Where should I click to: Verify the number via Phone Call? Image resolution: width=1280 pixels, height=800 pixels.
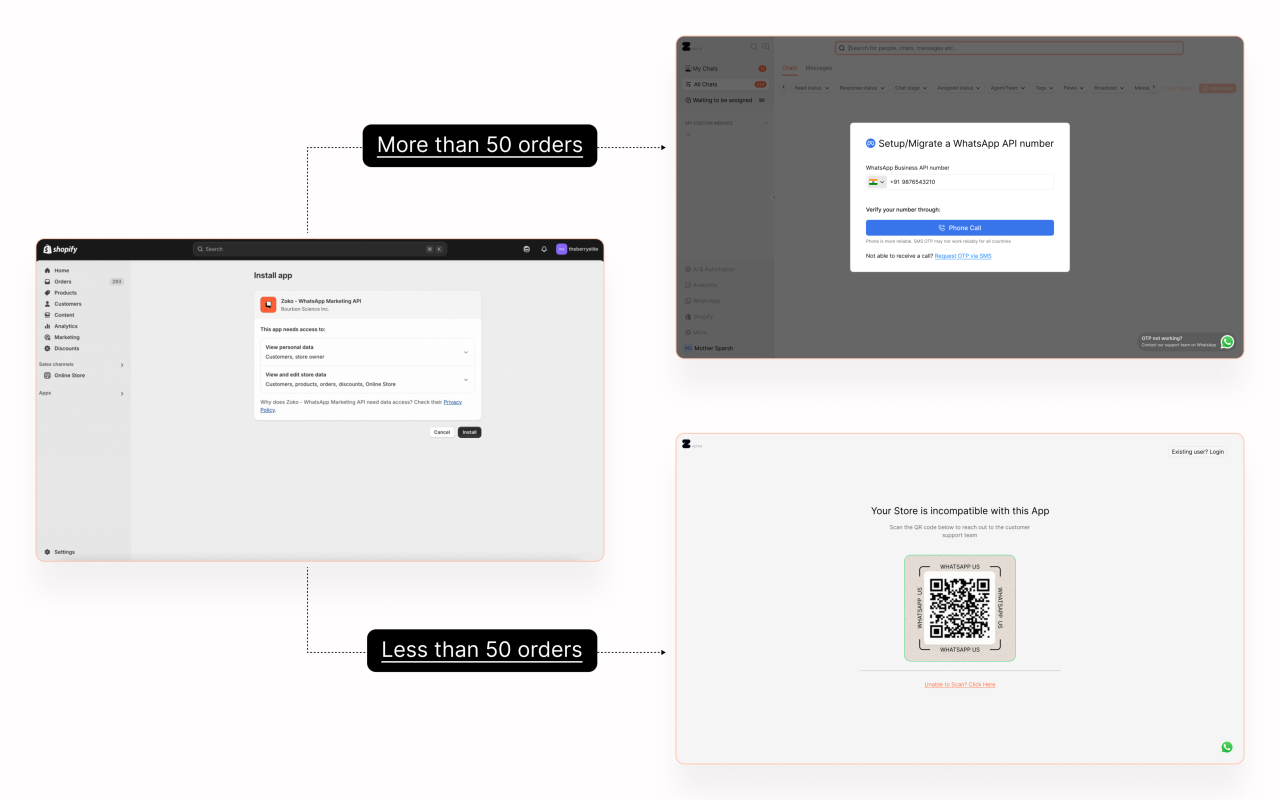[959, 228]
